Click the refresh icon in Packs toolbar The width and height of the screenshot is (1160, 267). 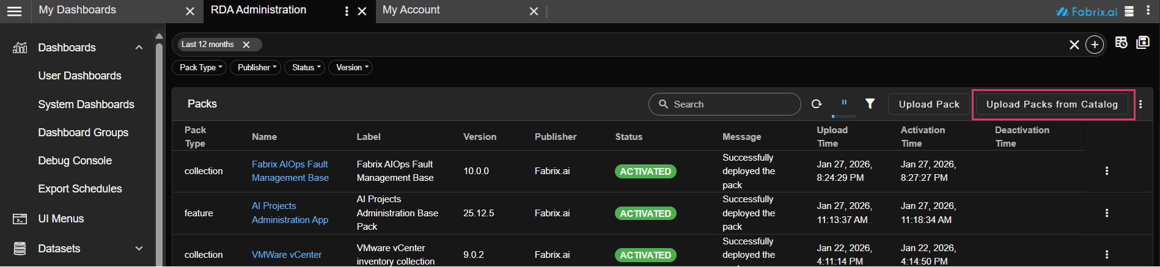[x=816, y=104]
